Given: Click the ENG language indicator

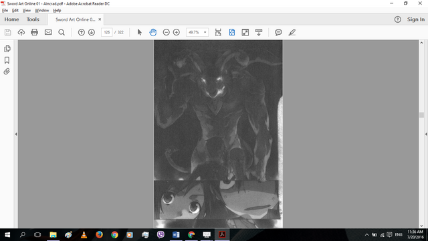Looking at the screenshot, I should tap(399, 235).
